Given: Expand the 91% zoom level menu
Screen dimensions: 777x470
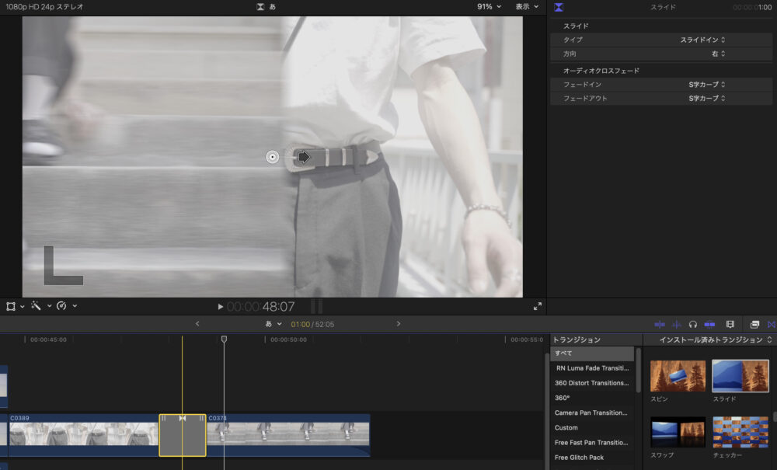Looking at the screenshot, I should click(488, 6).
